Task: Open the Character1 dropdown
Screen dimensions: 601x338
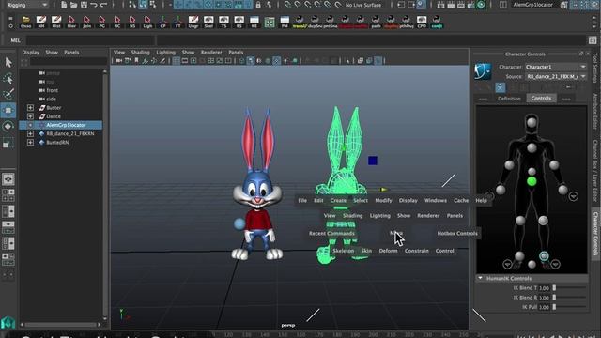Action: click(556, 67)
